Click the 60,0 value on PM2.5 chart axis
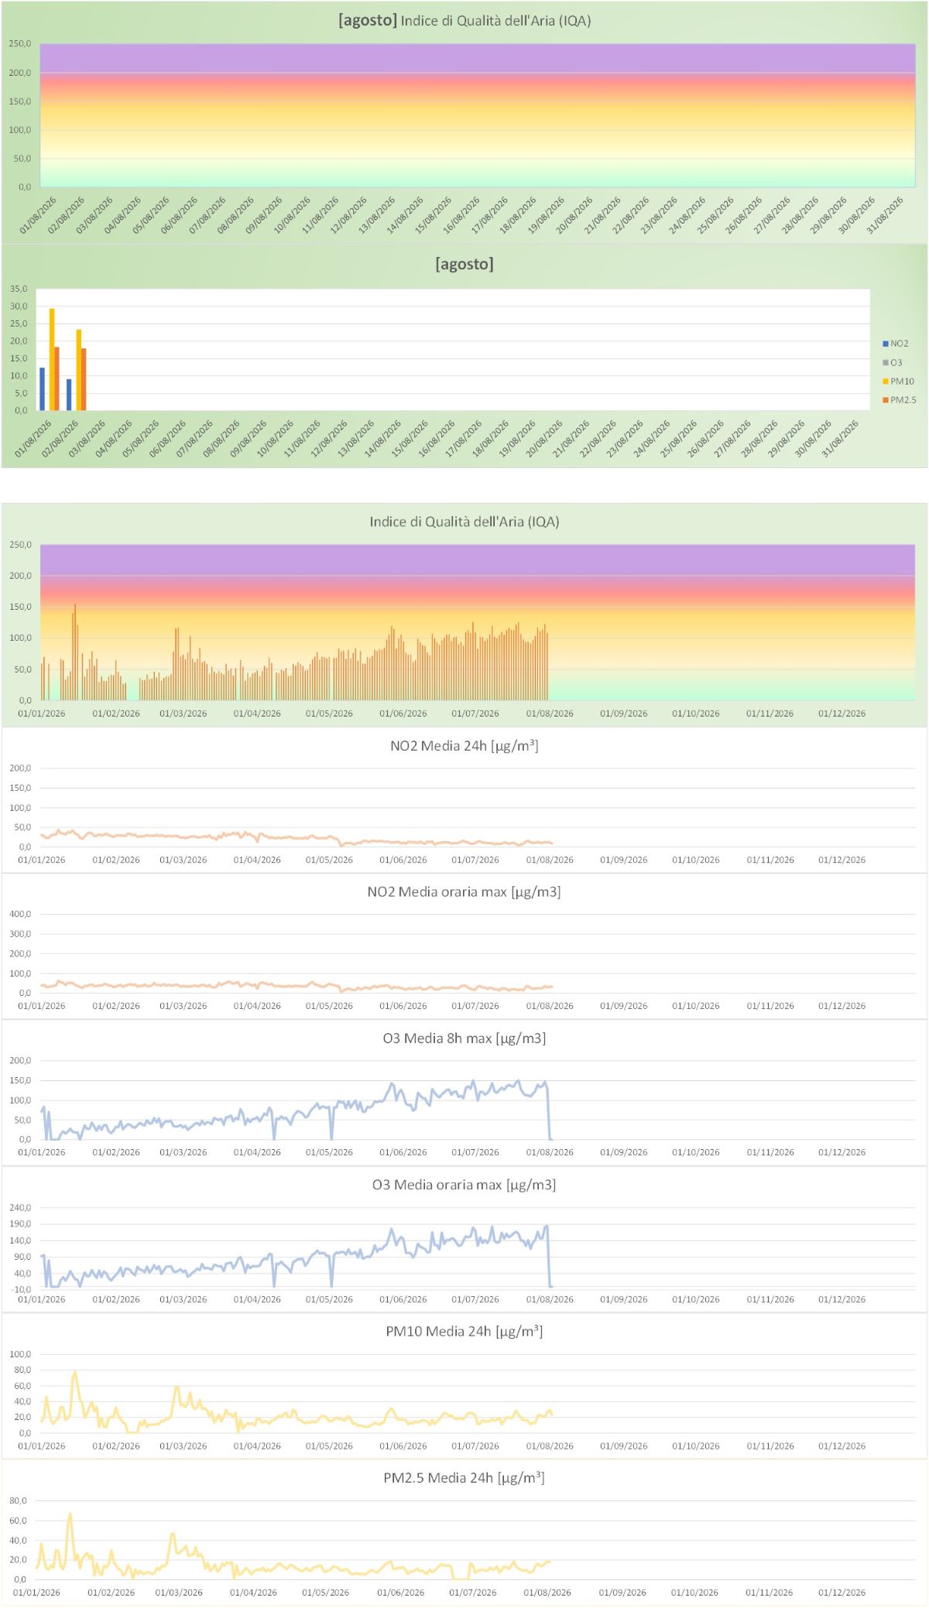 [19, 1521]
